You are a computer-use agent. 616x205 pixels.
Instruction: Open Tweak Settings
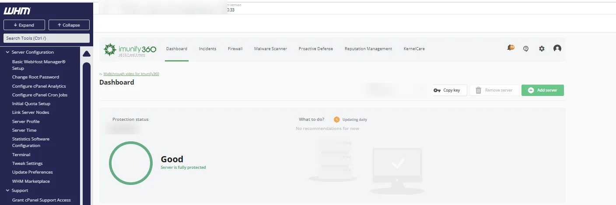click(27, 164)
